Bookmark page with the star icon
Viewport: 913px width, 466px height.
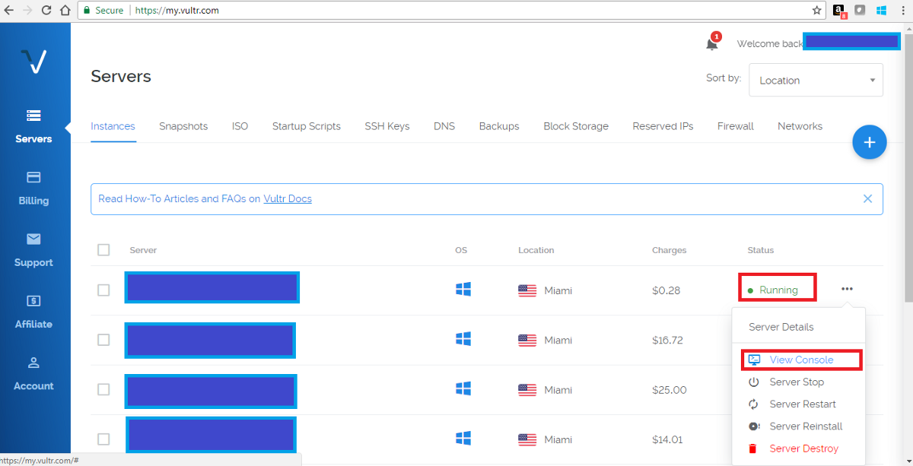click(816, 11)
